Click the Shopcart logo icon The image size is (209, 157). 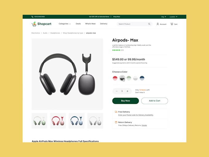34,24
